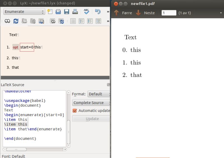Screen dimensions: 224x158
Task: Click the \end{document} source line
Action: point(20,138)
